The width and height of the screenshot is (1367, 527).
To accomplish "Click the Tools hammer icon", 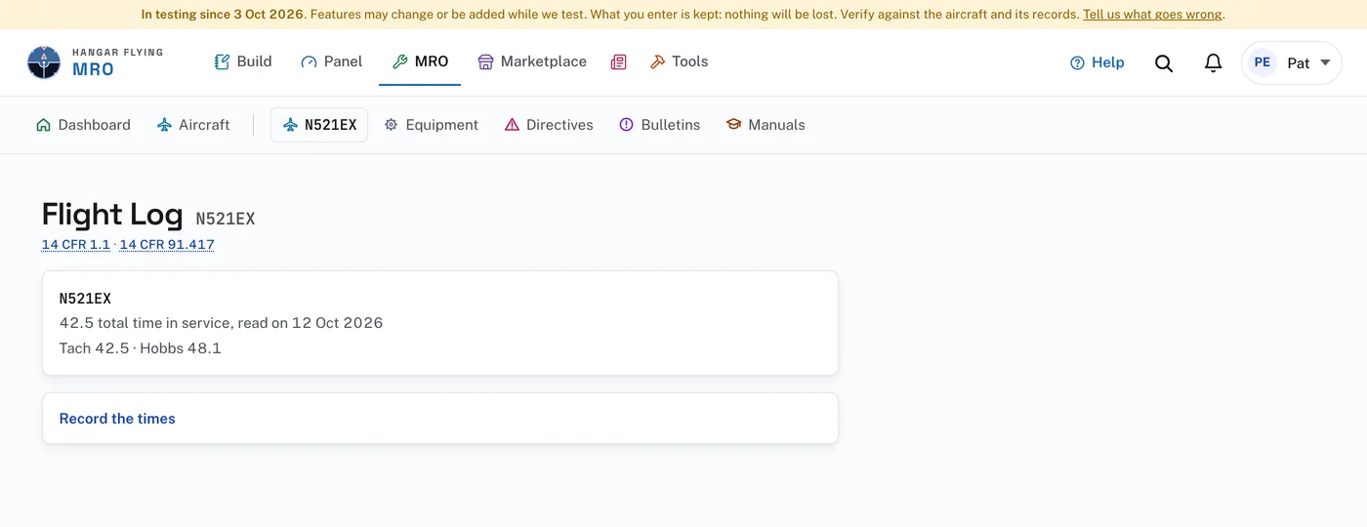I will [657, 61].
